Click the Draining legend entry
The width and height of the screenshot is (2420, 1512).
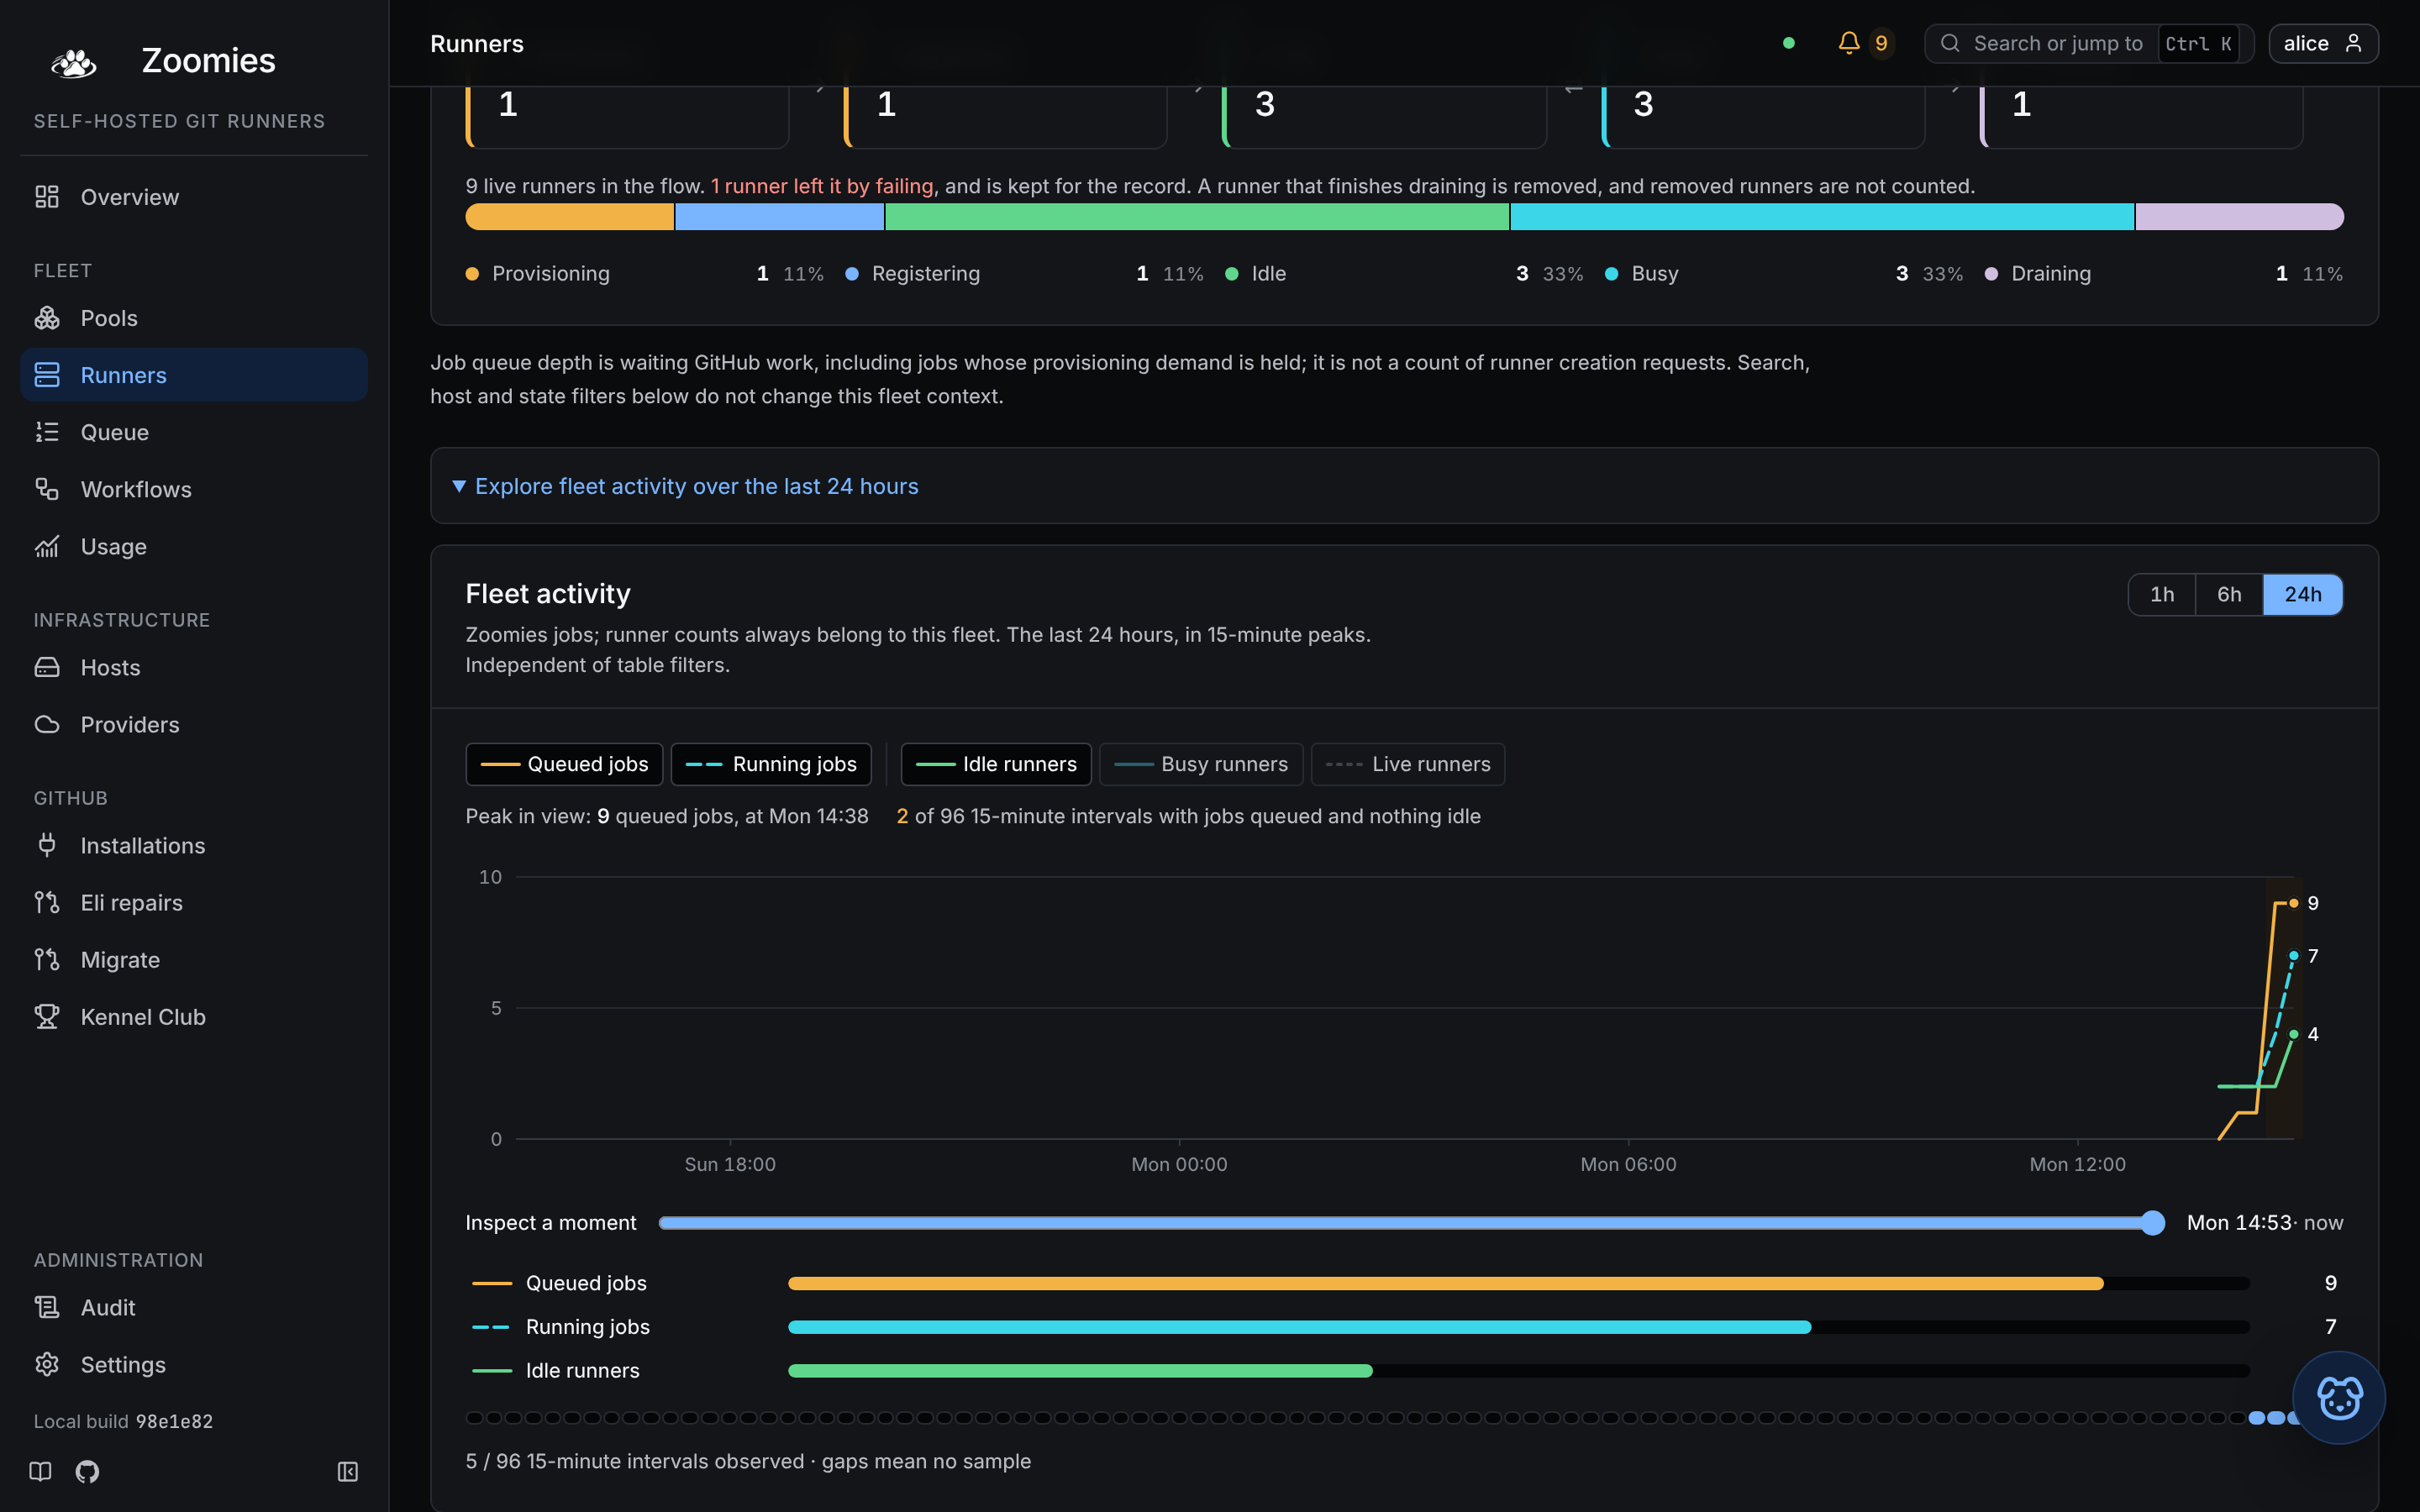2164,273
